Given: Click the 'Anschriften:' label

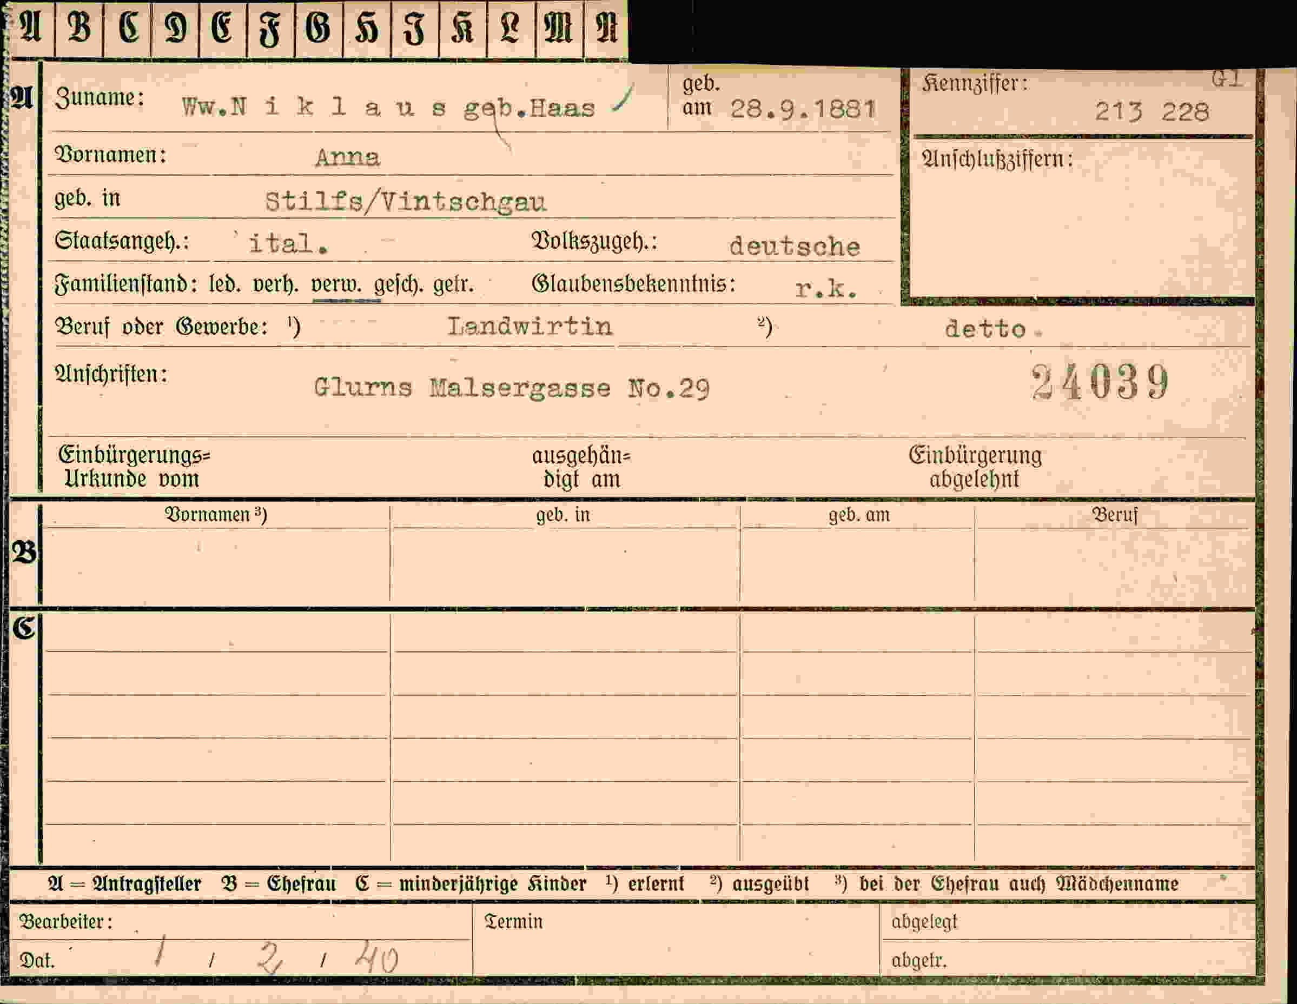Looking at the screenshot, I should [111, 375].
